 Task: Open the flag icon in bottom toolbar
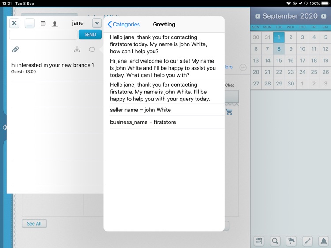(x=291, y=241)
